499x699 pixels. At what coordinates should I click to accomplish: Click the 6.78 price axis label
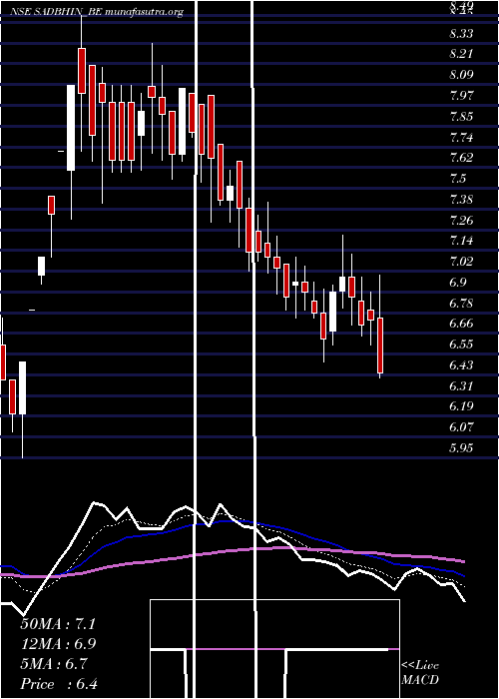click(x=461, y=303)
